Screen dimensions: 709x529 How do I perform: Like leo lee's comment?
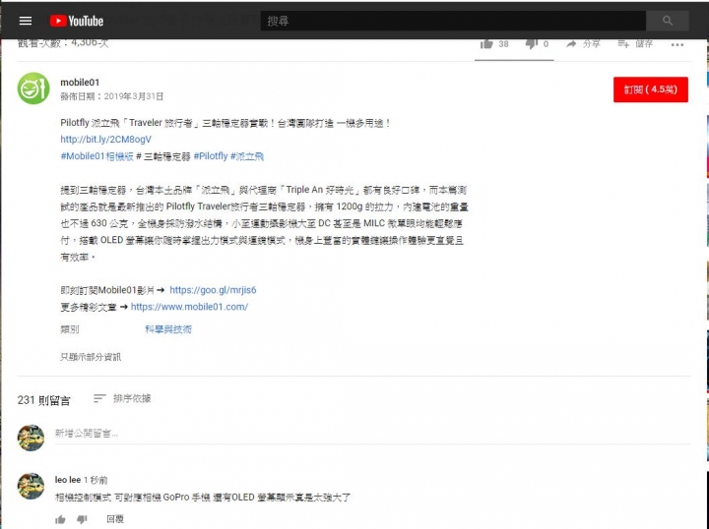click(x=60, y=519)
